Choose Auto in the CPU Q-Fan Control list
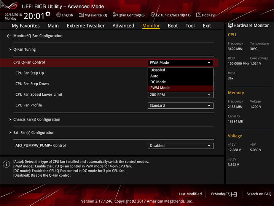 tap(155, 76)
